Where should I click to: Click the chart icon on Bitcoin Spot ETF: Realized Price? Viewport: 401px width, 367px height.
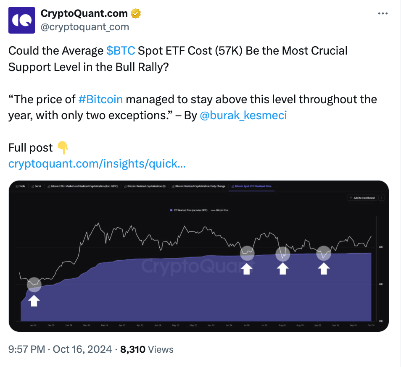click(232, 186)
